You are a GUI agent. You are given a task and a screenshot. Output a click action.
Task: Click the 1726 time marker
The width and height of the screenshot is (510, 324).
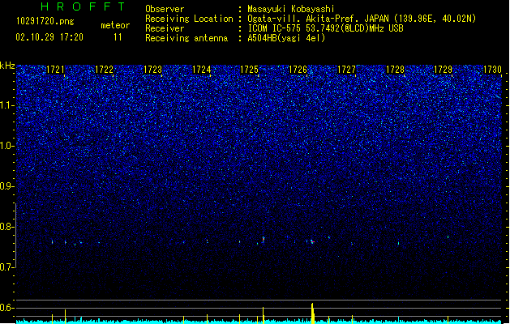(298, 70)
